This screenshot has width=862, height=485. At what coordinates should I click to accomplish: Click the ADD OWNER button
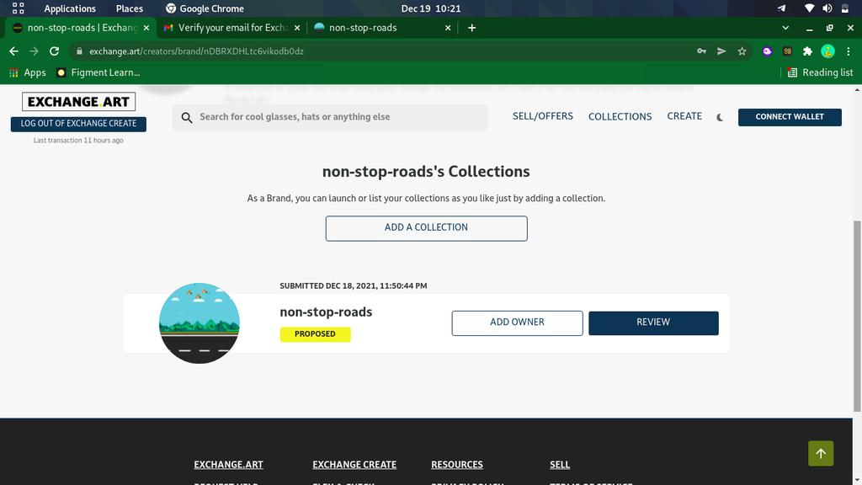[x=518, y=322]
